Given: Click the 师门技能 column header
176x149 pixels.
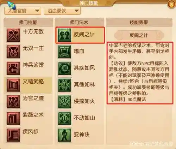Looking at the screenshot, I should pos(28,22).
